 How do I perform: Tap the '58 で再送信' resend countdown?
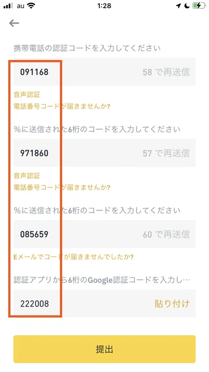[166, 72]
